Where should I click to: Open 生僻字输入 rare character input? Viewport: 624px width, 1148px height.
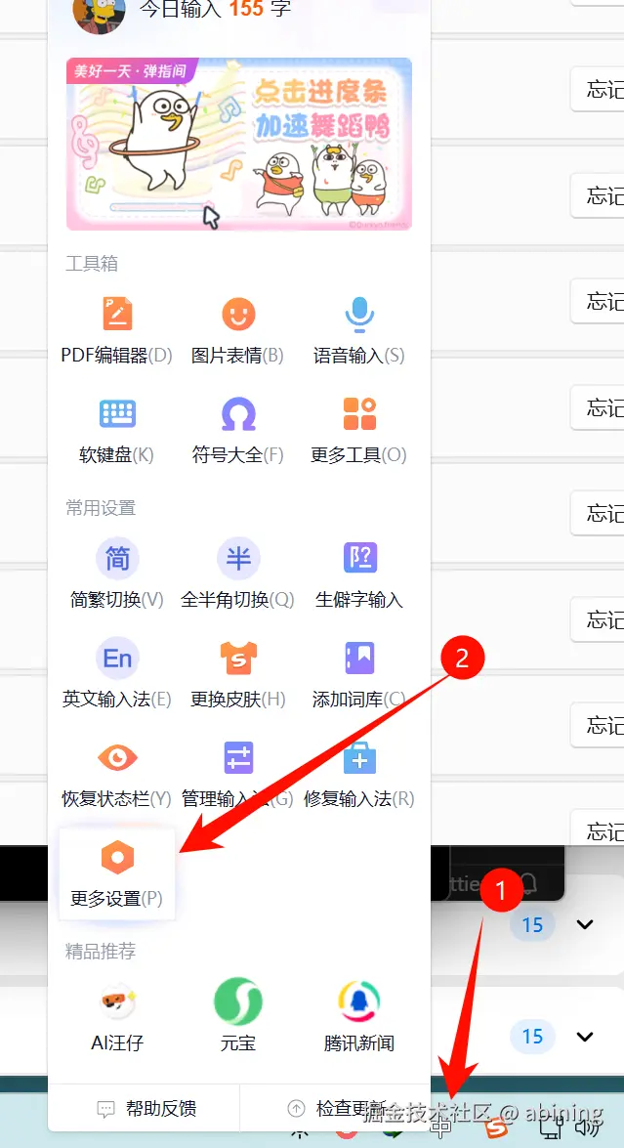click(359, 574)
